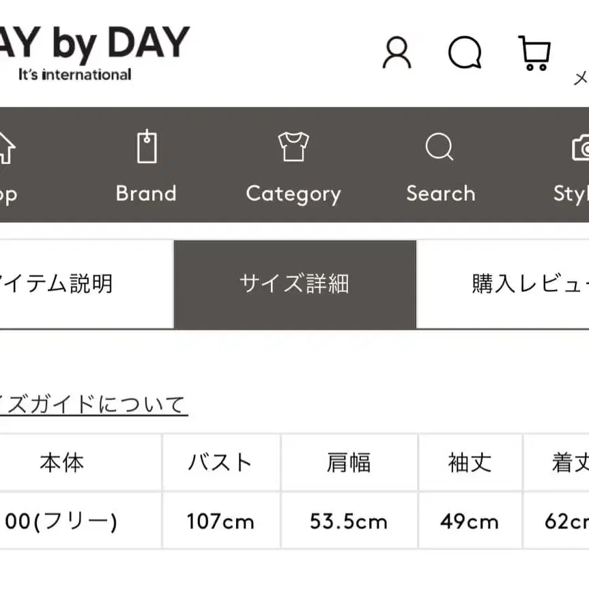
Task: Click the バスト column header
Action: tap(220, 463)
